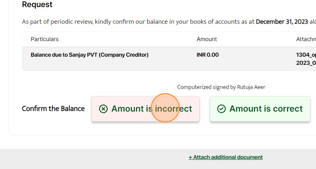Viewport: 316px width, 169px height.
Task: Click the attachment name line starting 2023_0
Action: click(306, 63)
